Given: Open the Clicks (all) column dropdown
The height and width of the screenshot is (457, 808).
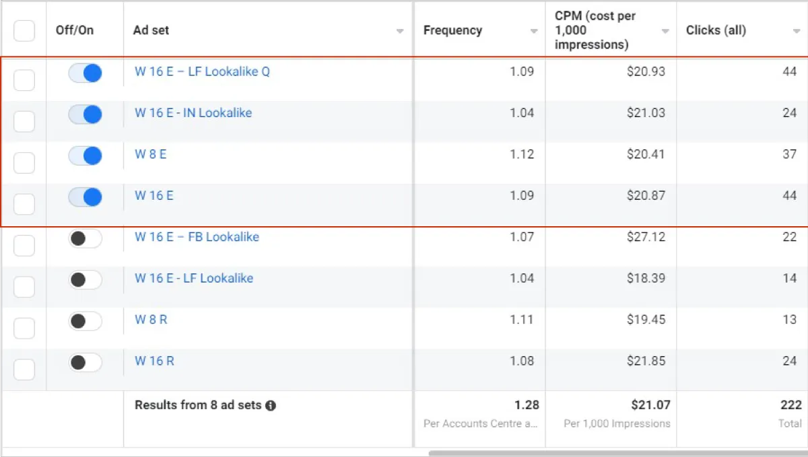Looking at the screenshot, I should pos(797,32).
